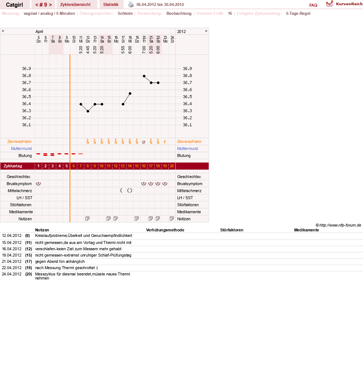The image size is (363, 368).
Task: Click the cervical mucus S+ symbol on 22 April
Action: click(158, 141)
